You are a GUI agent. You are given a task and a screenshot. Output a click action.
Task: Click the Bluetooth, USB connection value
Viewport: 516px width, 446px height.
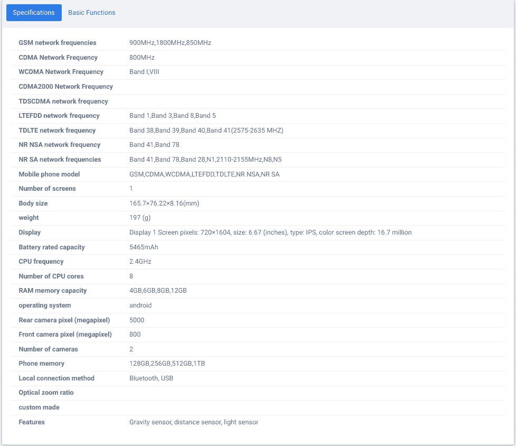point(151,378)
